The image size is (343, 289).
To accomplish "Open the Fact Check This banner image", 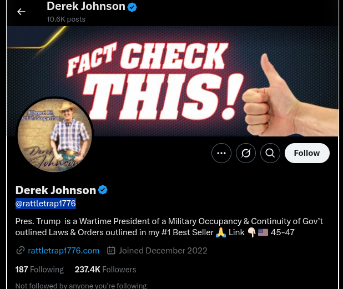I will (x=173, y=81).
